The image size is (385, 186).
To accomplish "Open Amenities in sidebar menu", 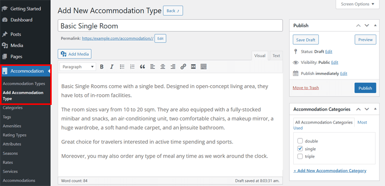I will point(12,126).
